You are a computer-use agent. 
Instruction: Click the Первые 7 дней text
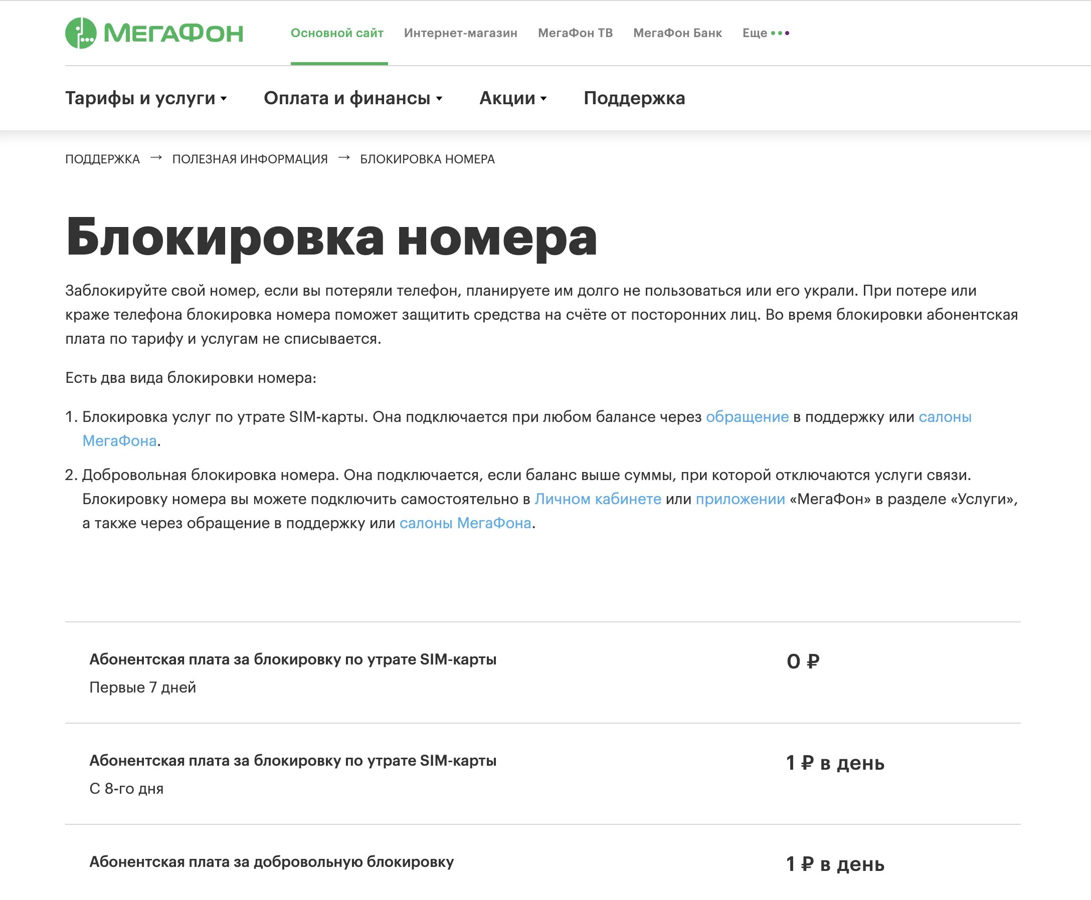(143, 688)
